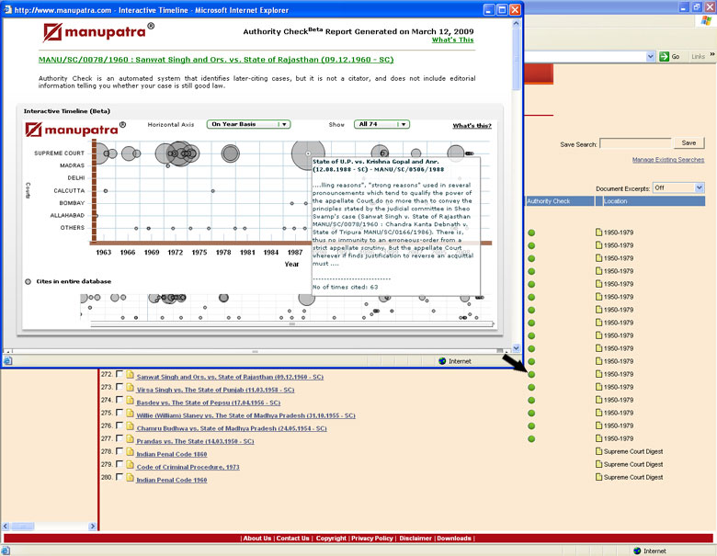Click the popup window scroll-up arrow
Viewport: 717px width, 556px height.
517,23
